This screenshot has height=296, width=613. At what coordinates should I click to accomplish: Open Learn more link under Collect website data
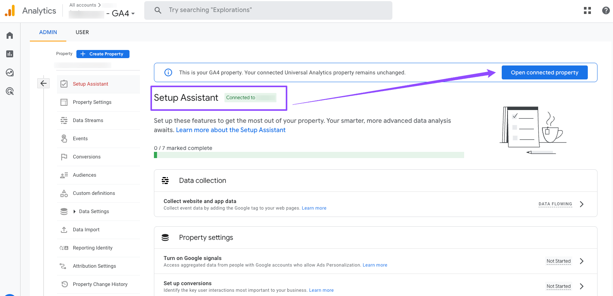coord(314,208)
